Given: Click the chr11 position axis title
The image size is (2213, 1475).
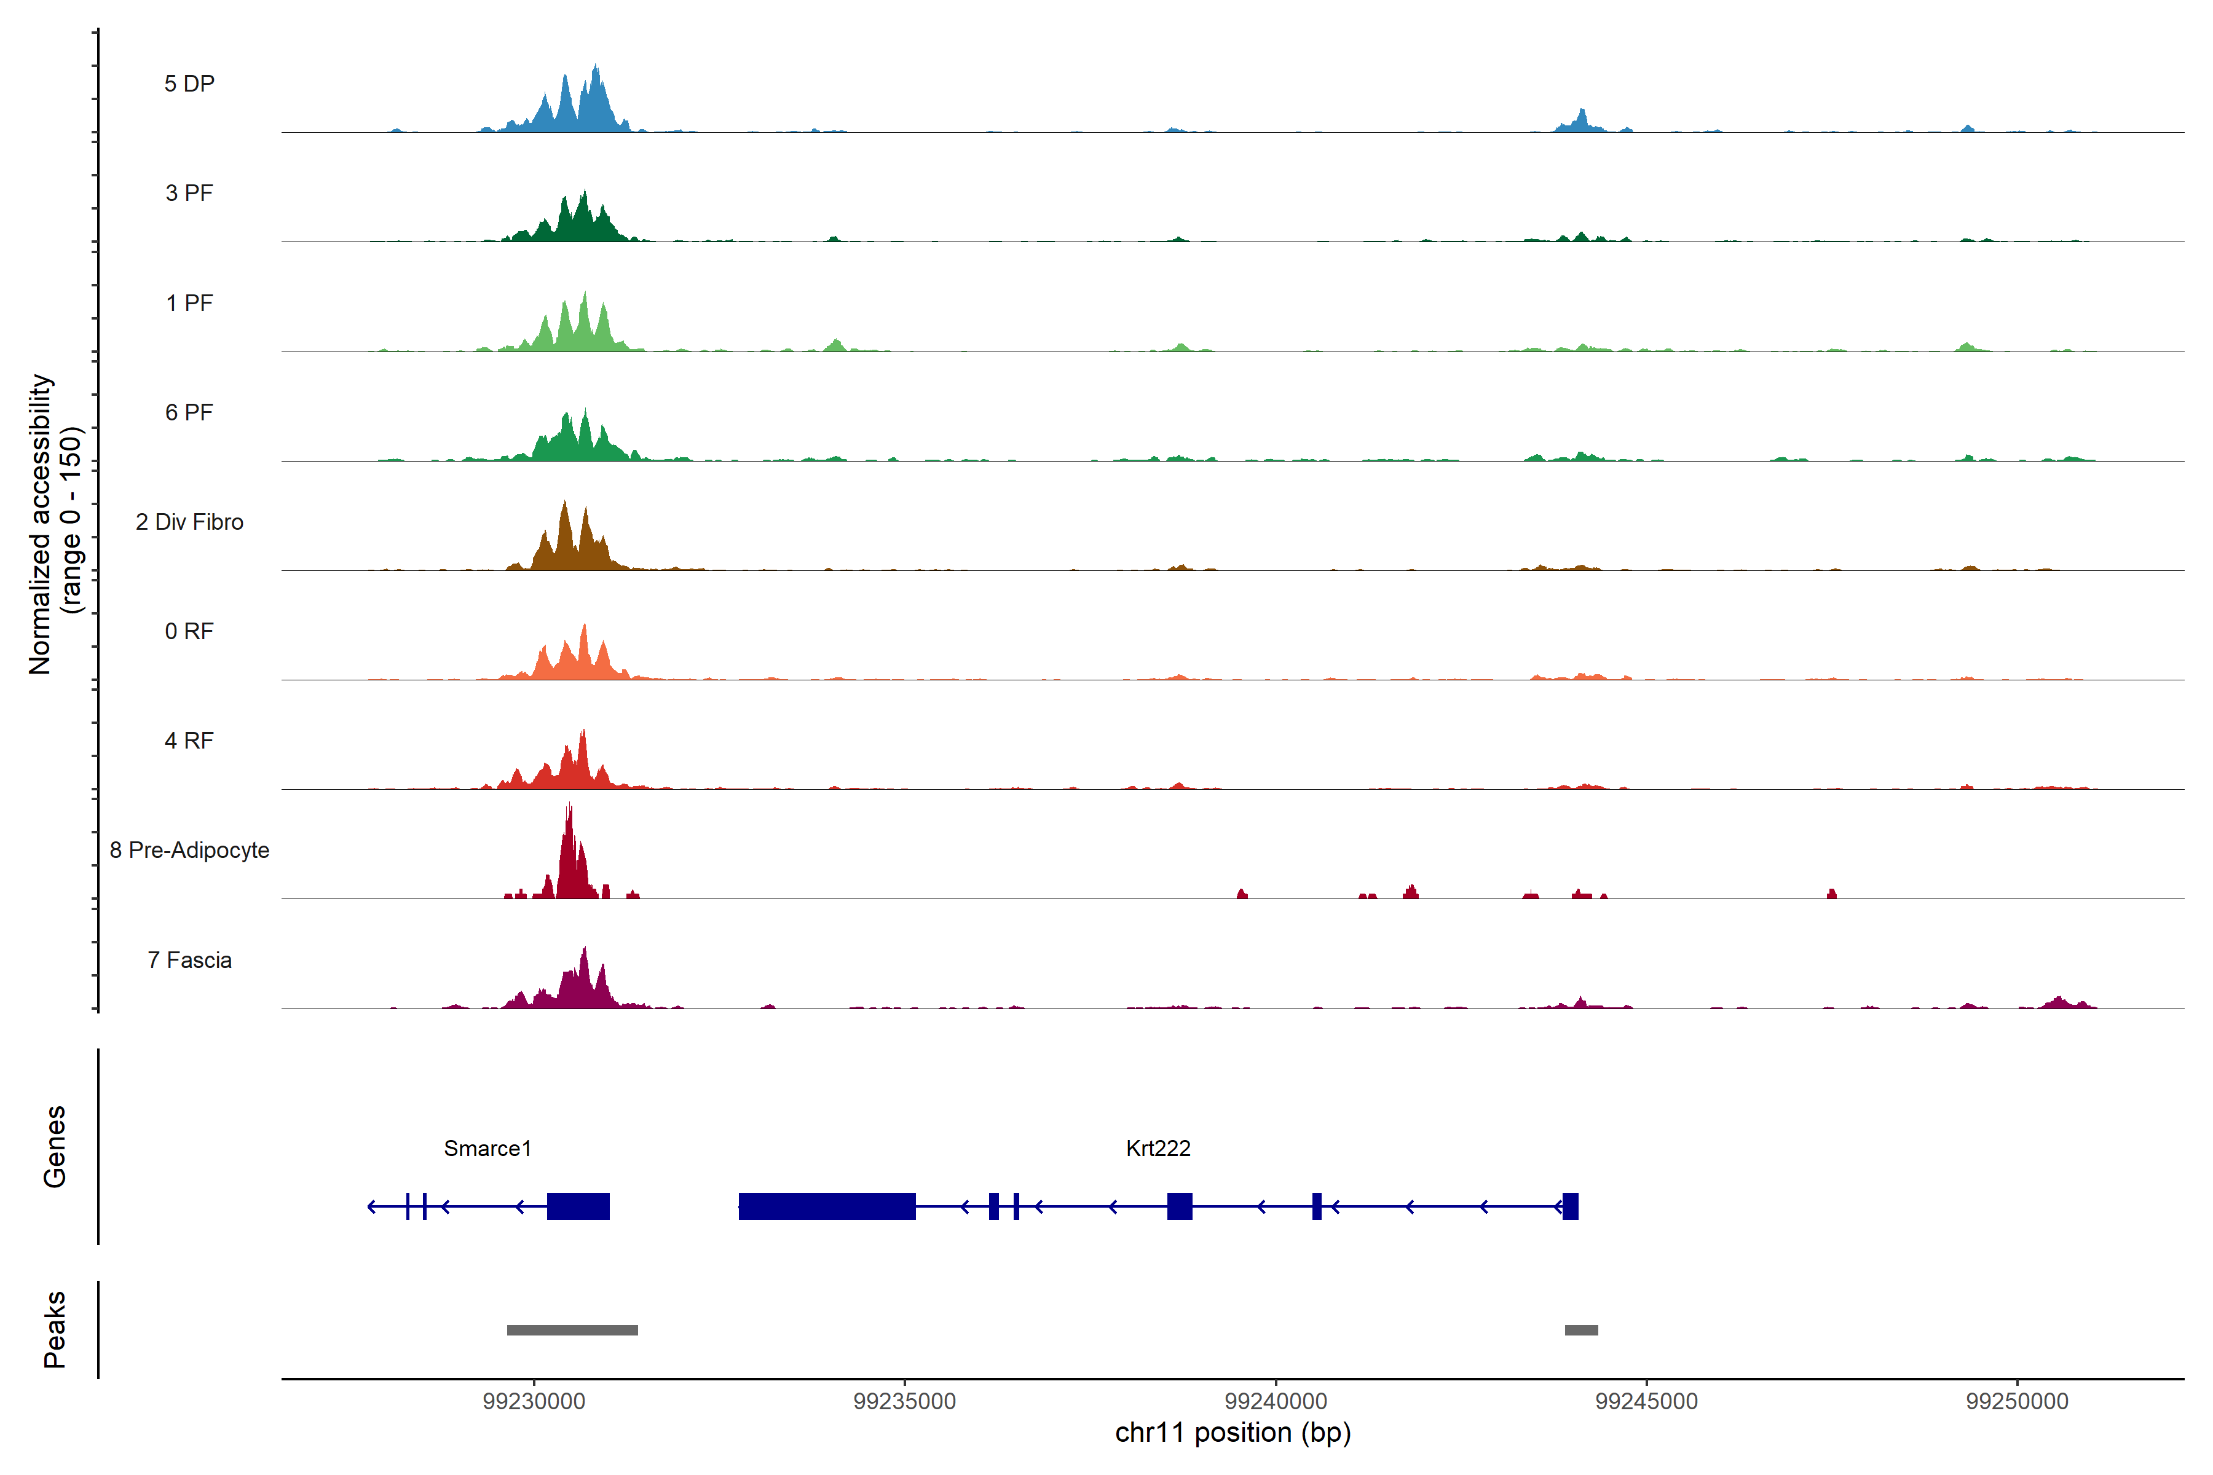Looking at the screenshot, I should tap(1233, 1434).
